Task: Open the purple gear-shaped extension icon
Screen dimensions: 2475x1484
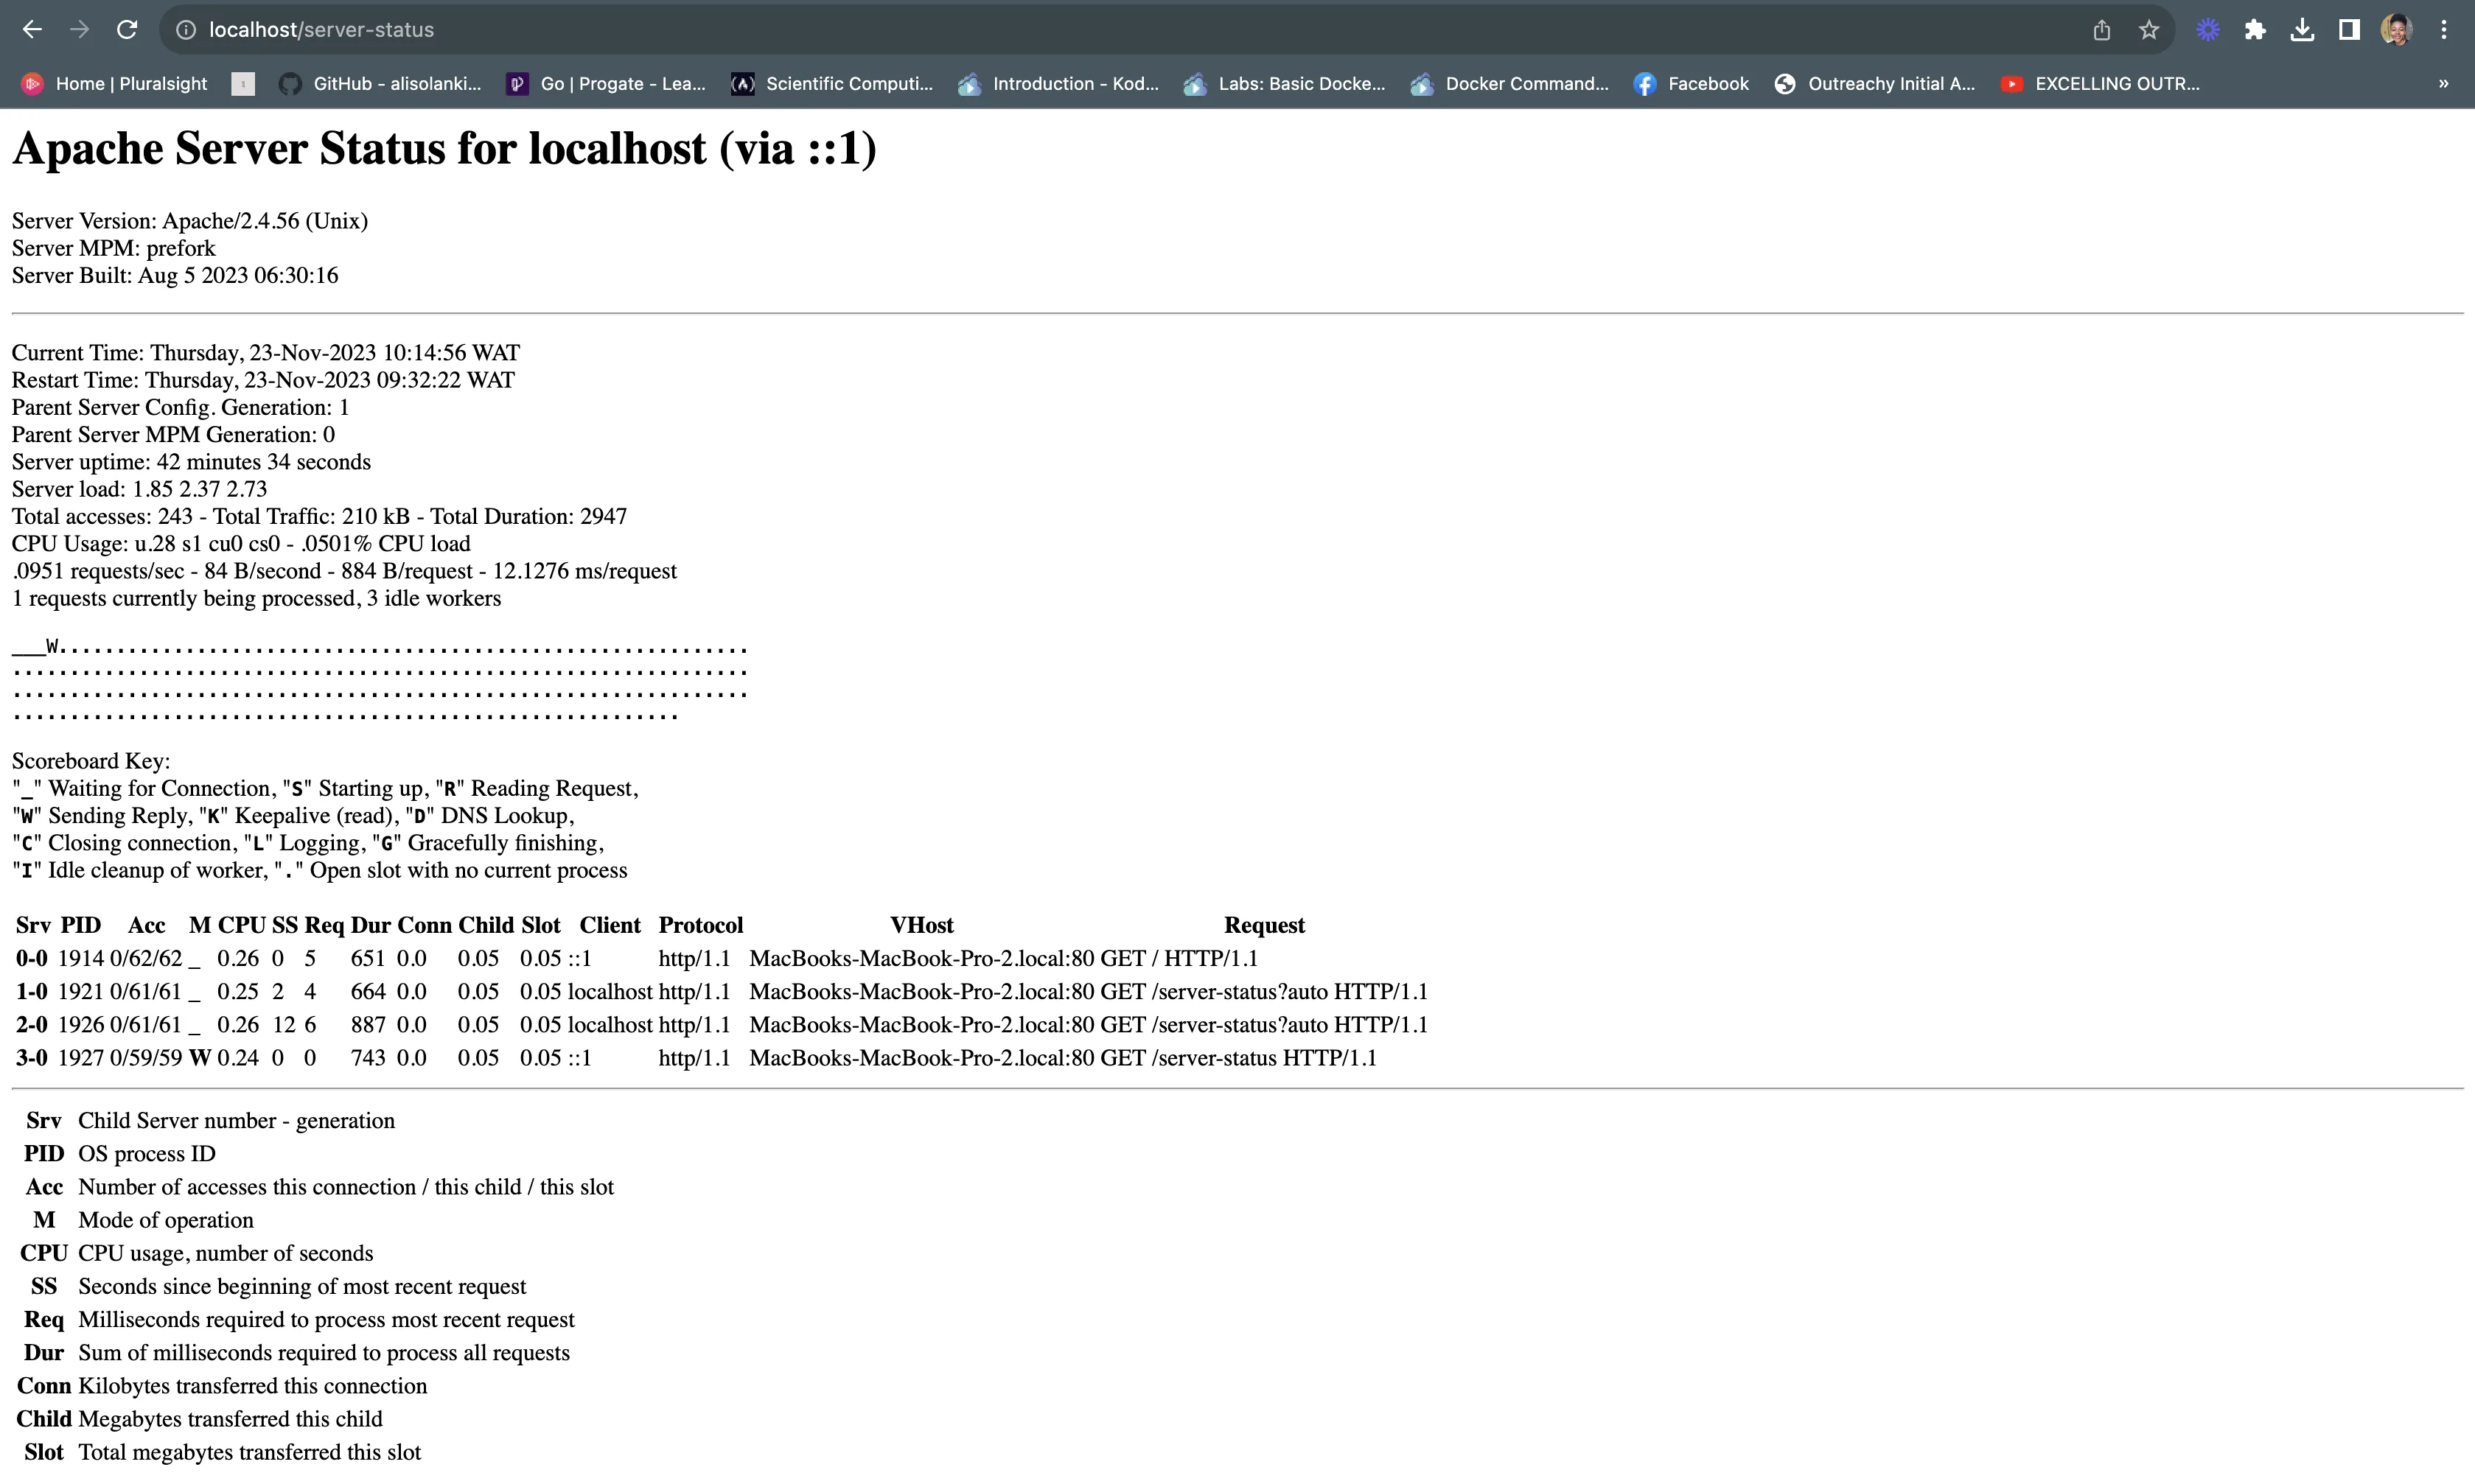Action: tap(2208, 30)
